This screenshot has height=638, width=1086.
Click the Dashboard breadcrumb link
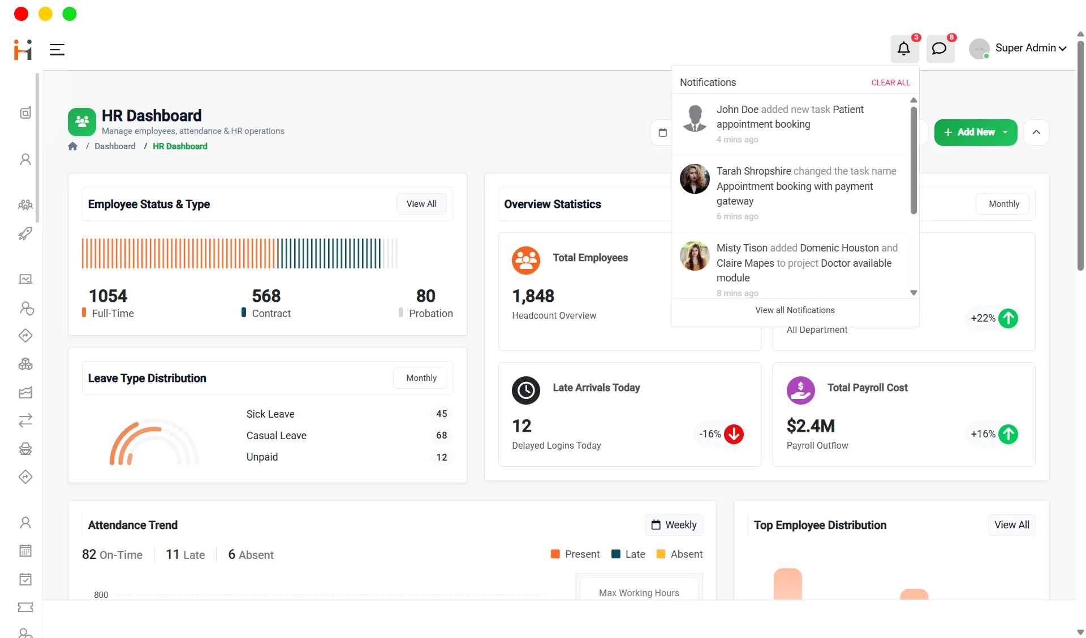(115, 146)
